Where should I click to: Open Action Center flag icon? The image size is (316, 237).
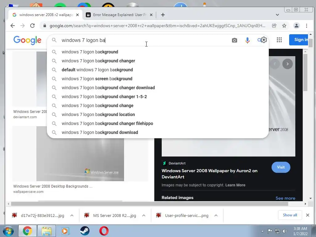pyautogui.click(x=270, y=231)
